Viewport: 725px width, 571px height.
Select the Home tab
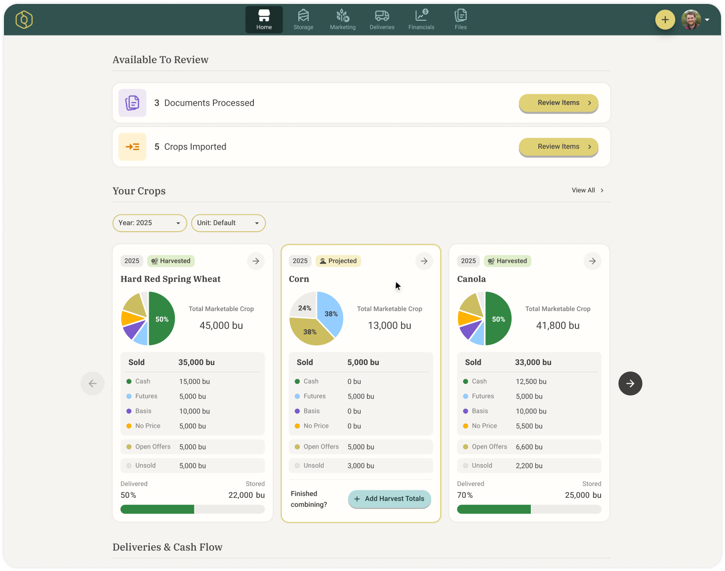click(x=264, y=20)
